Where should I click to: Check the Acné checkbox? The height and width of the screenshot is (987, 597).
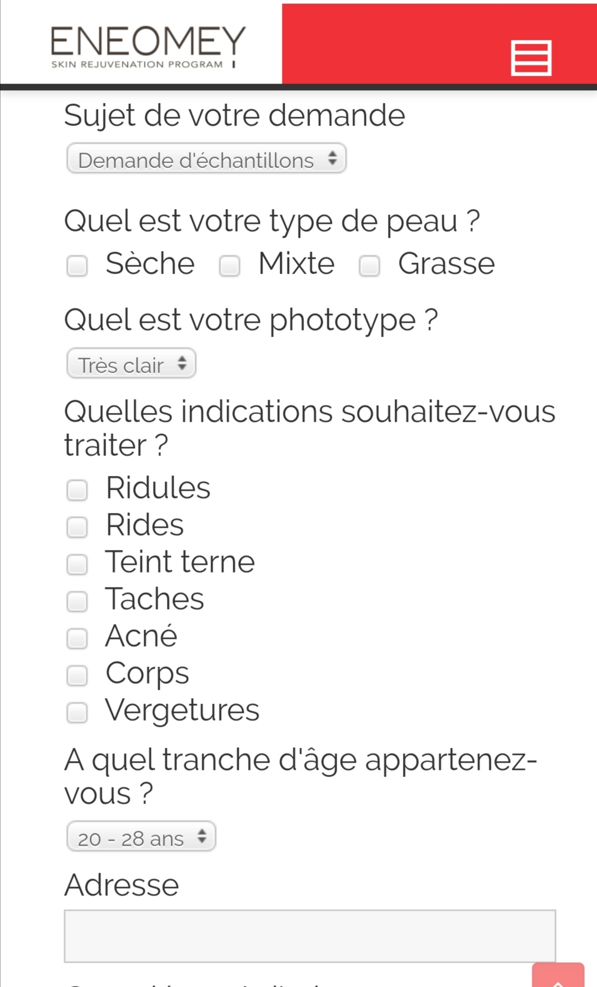77,638
